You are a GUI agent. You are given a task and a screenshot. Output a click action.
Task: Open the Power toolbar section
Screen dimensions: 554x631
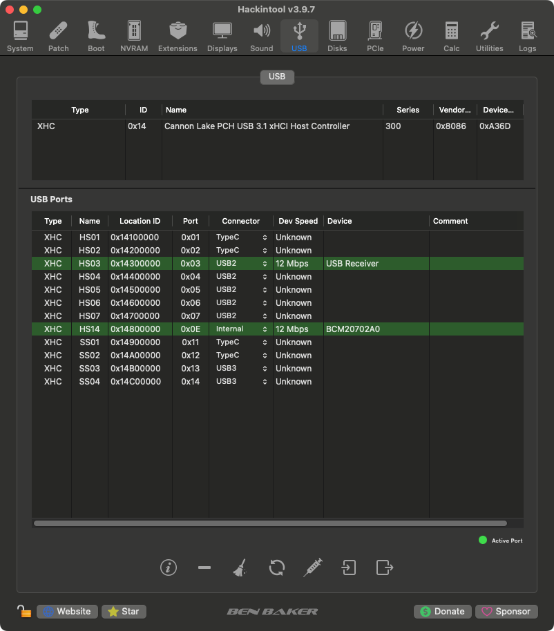[x=413, y=37]
